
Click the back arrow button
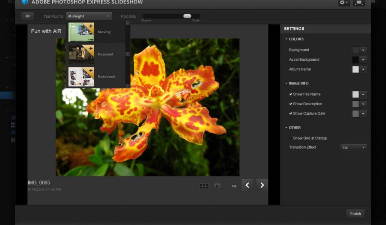pyautogui.click(x=28, y=16)
